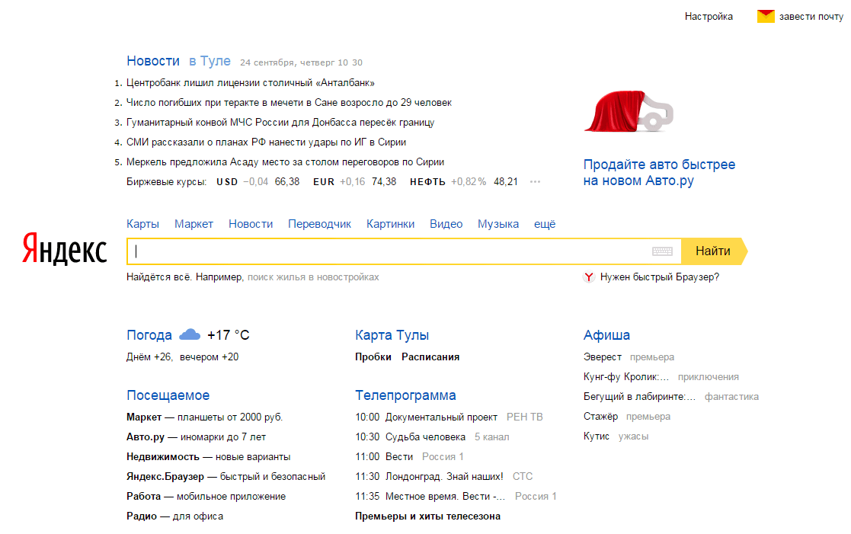851x534 pixels.
Task: Click the EUR exchange rate
Action: 354,182
